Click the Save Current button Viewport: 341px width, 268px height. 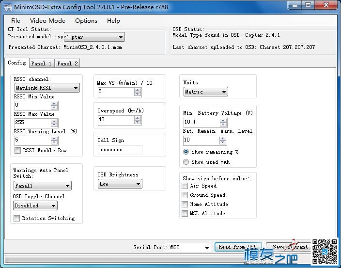[x=289, y=247]
